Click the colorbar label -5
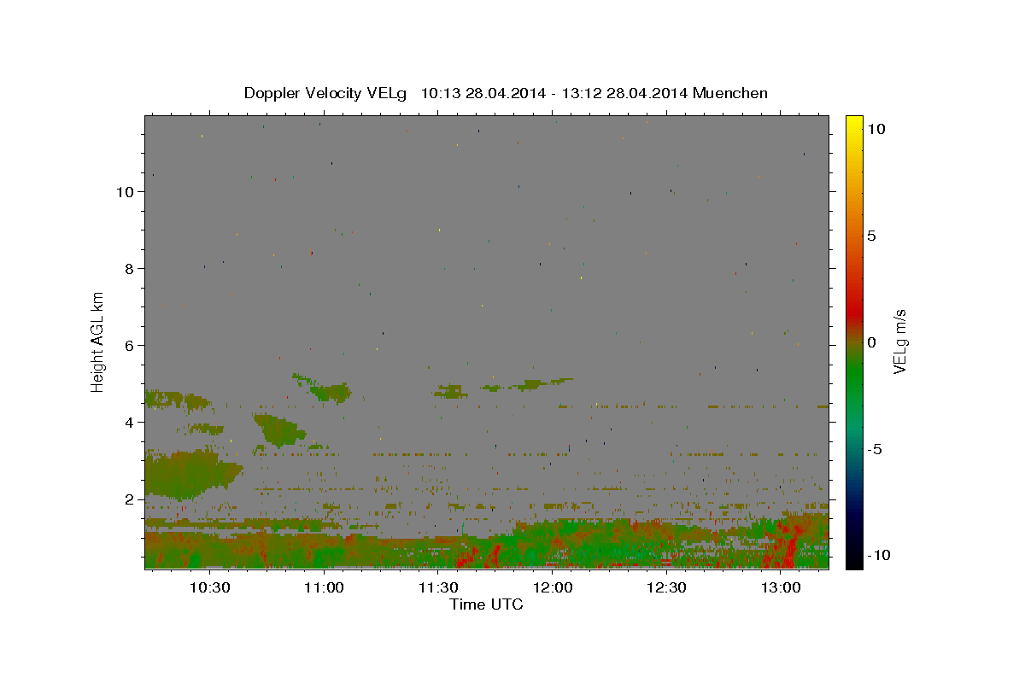This screenshot has width=1025, height=683. (x=875, y=450)
